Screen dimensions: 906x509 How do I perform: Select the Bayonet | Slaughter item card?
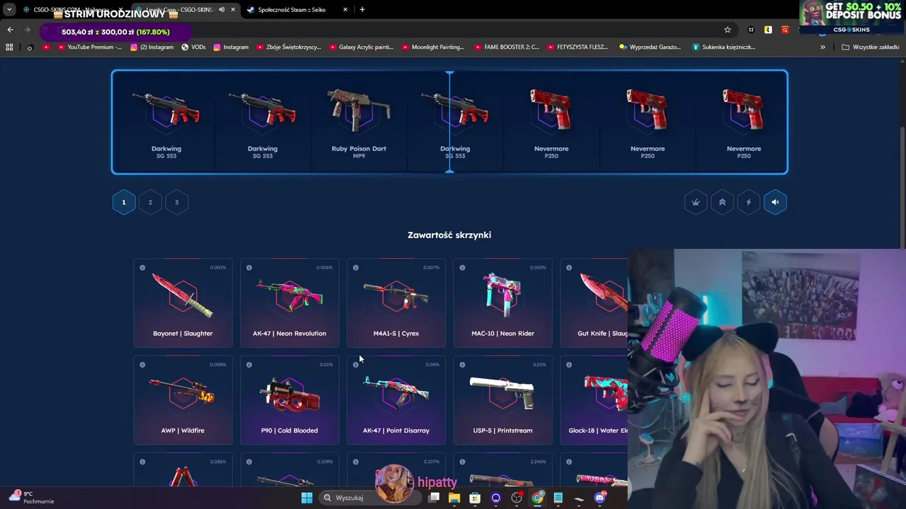point(183,303)
